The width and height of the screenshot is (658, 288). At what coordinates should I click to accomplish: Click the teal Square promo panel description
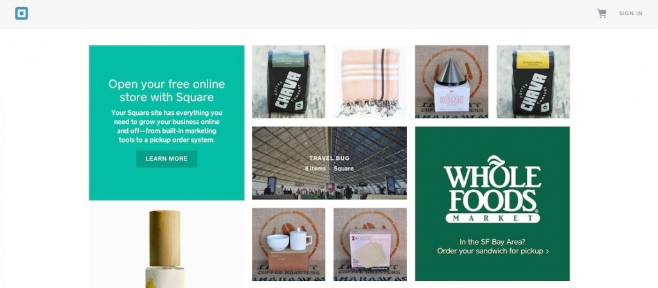tap(166, 126)
